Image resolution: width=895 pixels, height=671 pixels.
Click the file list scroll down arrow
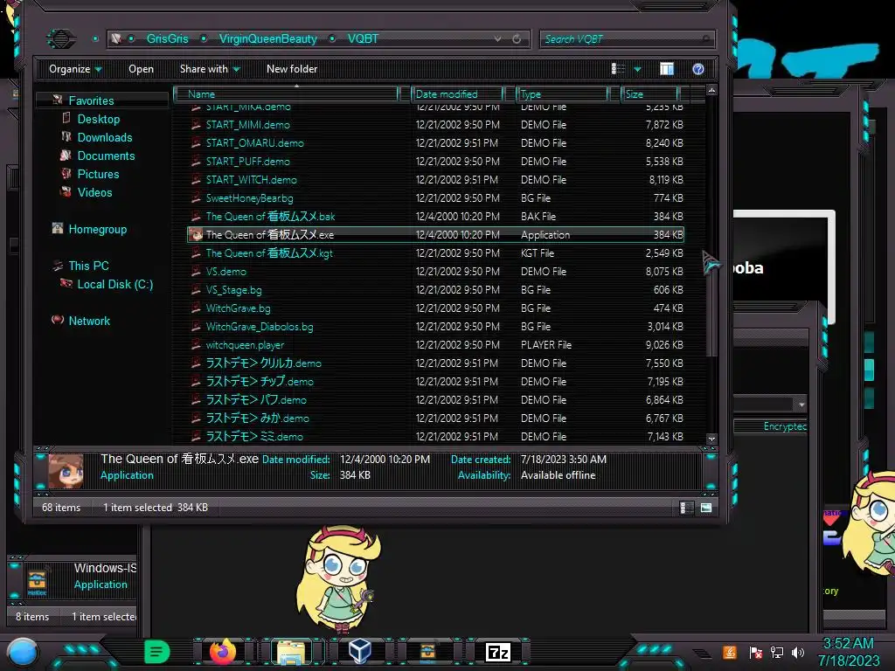coord(711,439)
